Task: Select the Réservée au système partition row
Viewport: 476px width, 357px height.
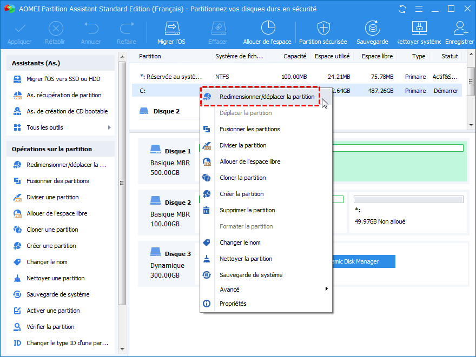Action: pos(297,77)
